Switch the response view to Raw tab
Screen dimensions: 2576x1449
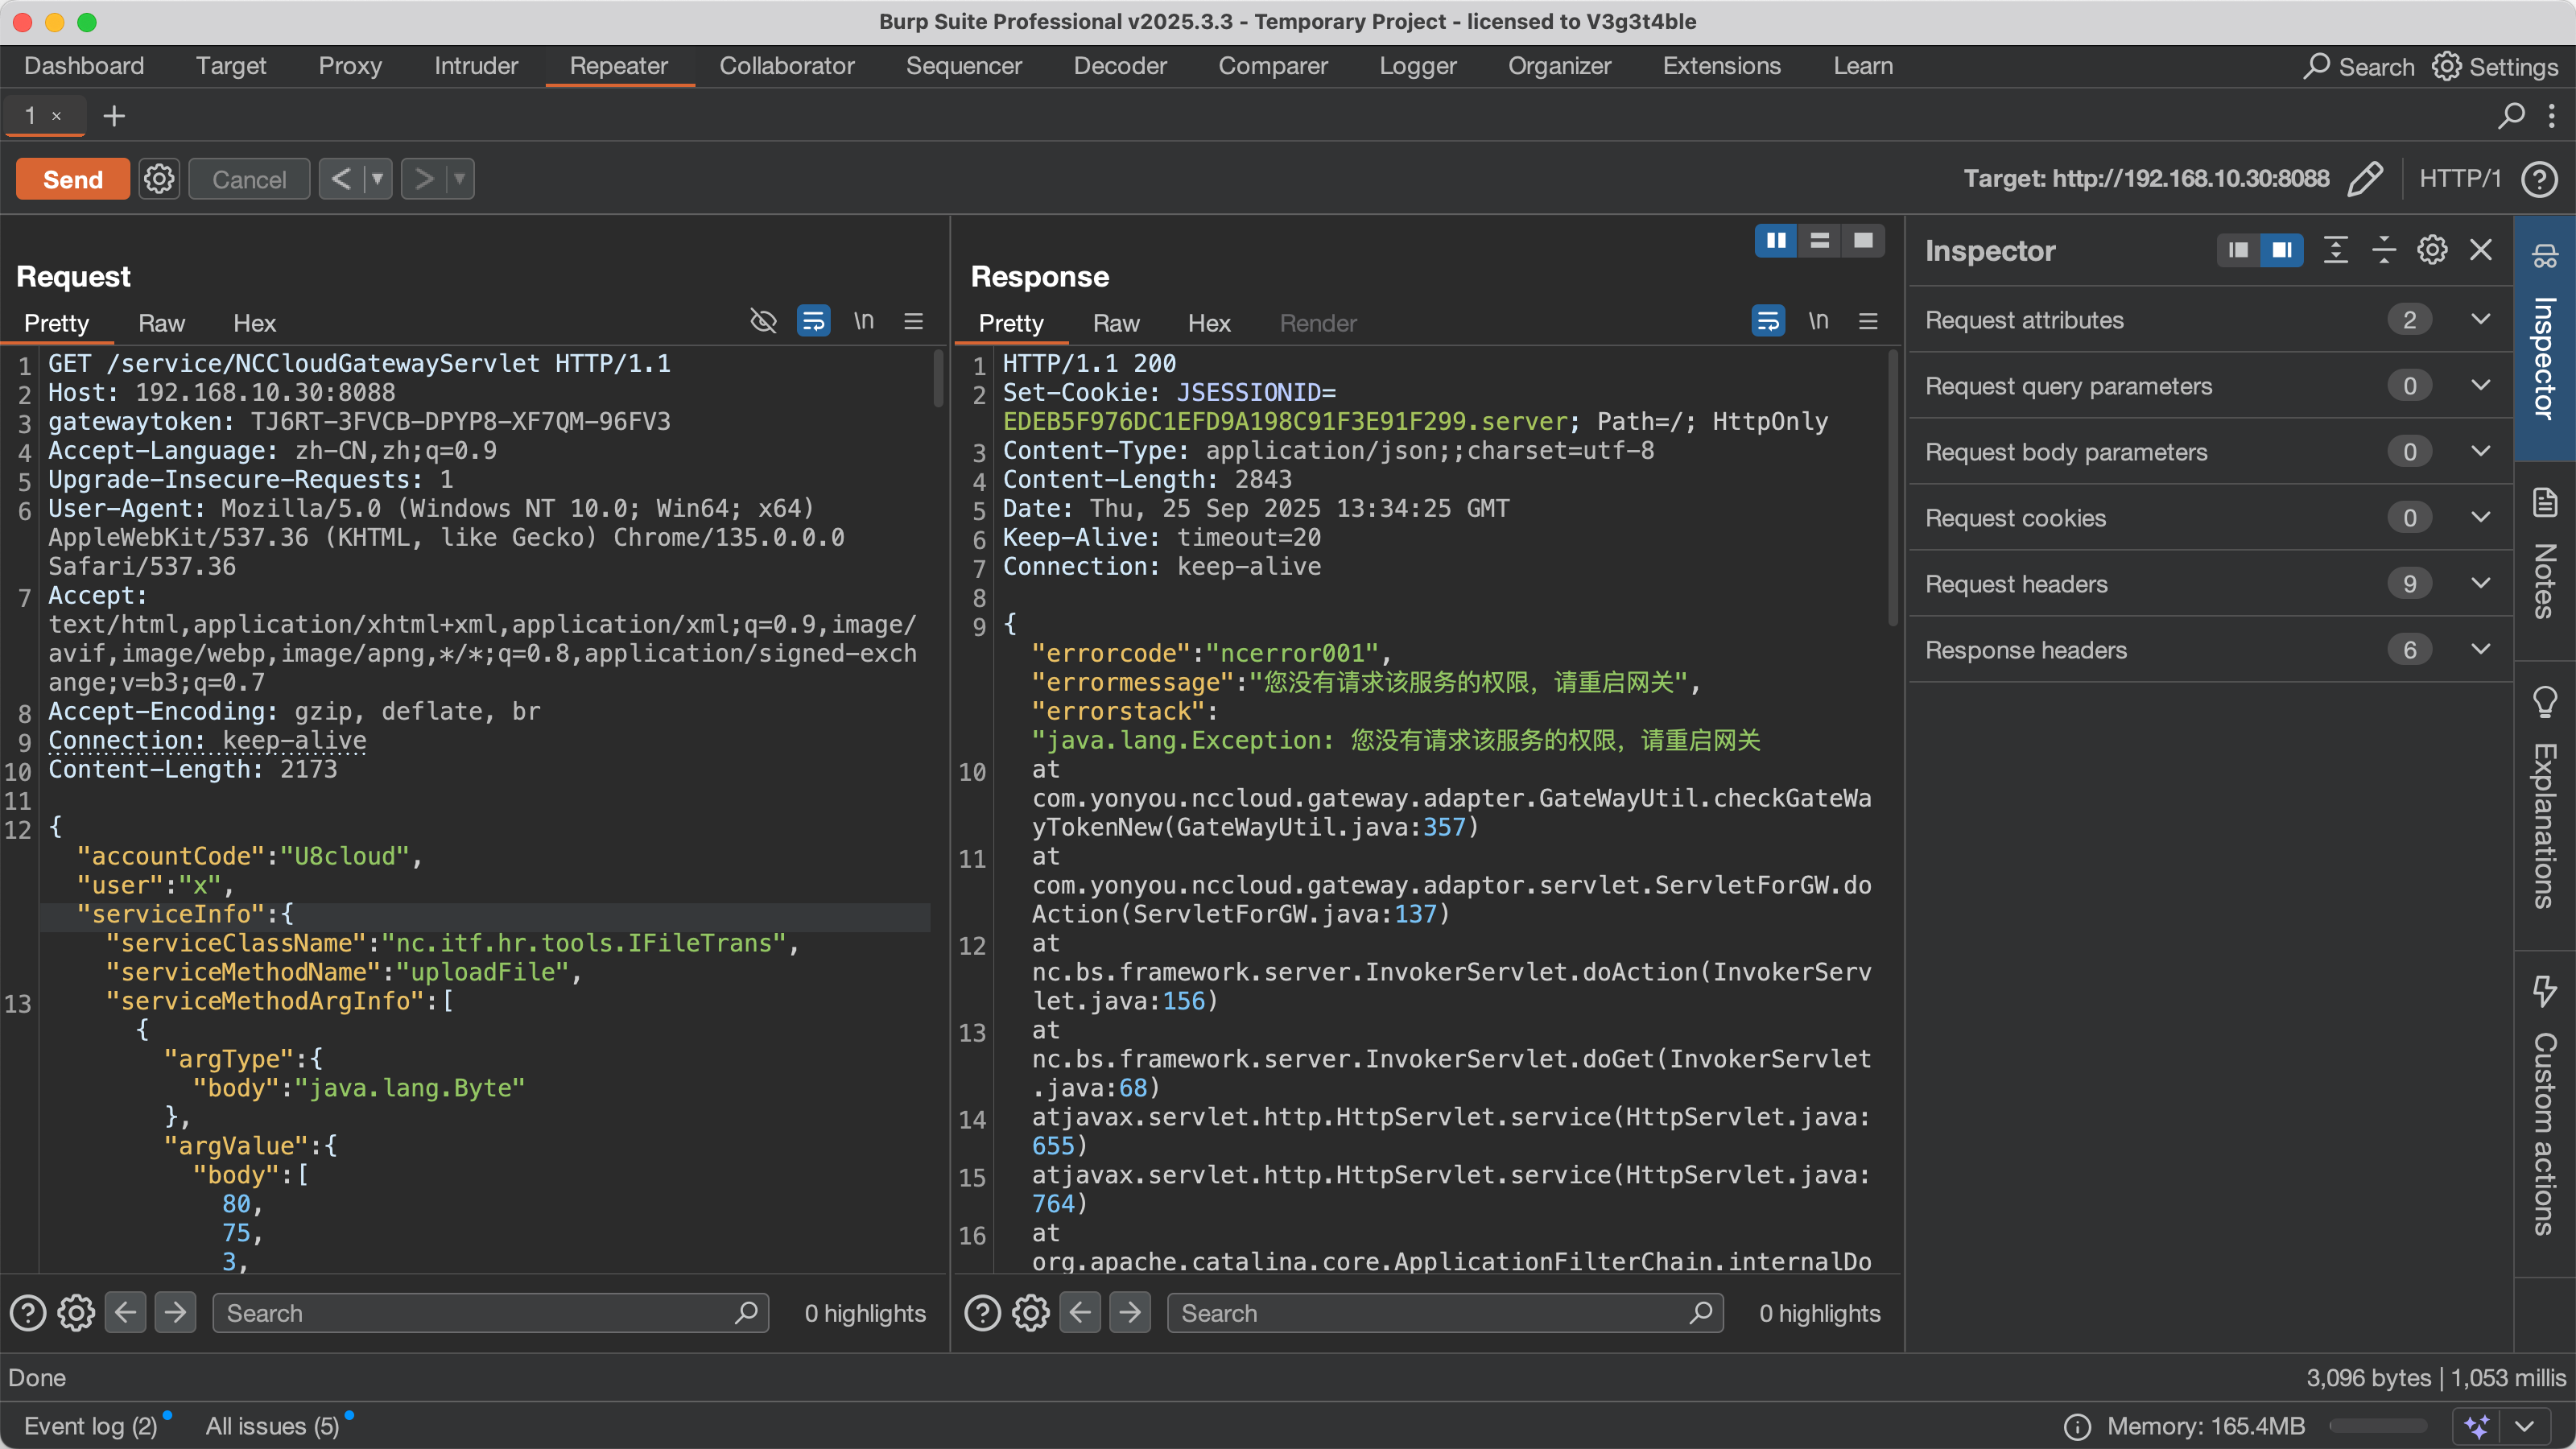point(1116,323)
